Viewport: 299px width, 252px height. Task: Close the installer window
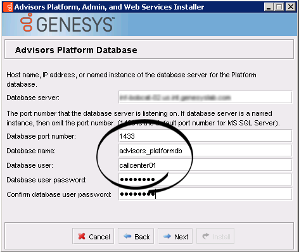click(291, 7)
